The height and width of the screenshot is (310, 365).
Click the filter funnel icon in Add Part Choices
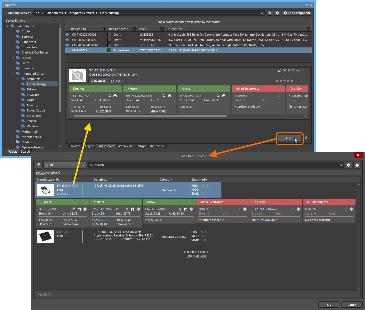pos(39,165)
